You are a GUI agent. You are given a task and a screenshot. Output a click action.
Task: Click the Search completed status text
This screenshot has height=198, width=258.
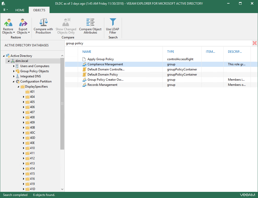tap(15, 195)
